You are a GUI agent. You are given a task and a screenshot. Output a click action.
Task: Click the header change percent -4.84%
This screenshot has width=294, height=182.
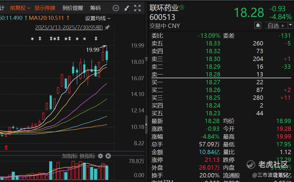point(280,17)
